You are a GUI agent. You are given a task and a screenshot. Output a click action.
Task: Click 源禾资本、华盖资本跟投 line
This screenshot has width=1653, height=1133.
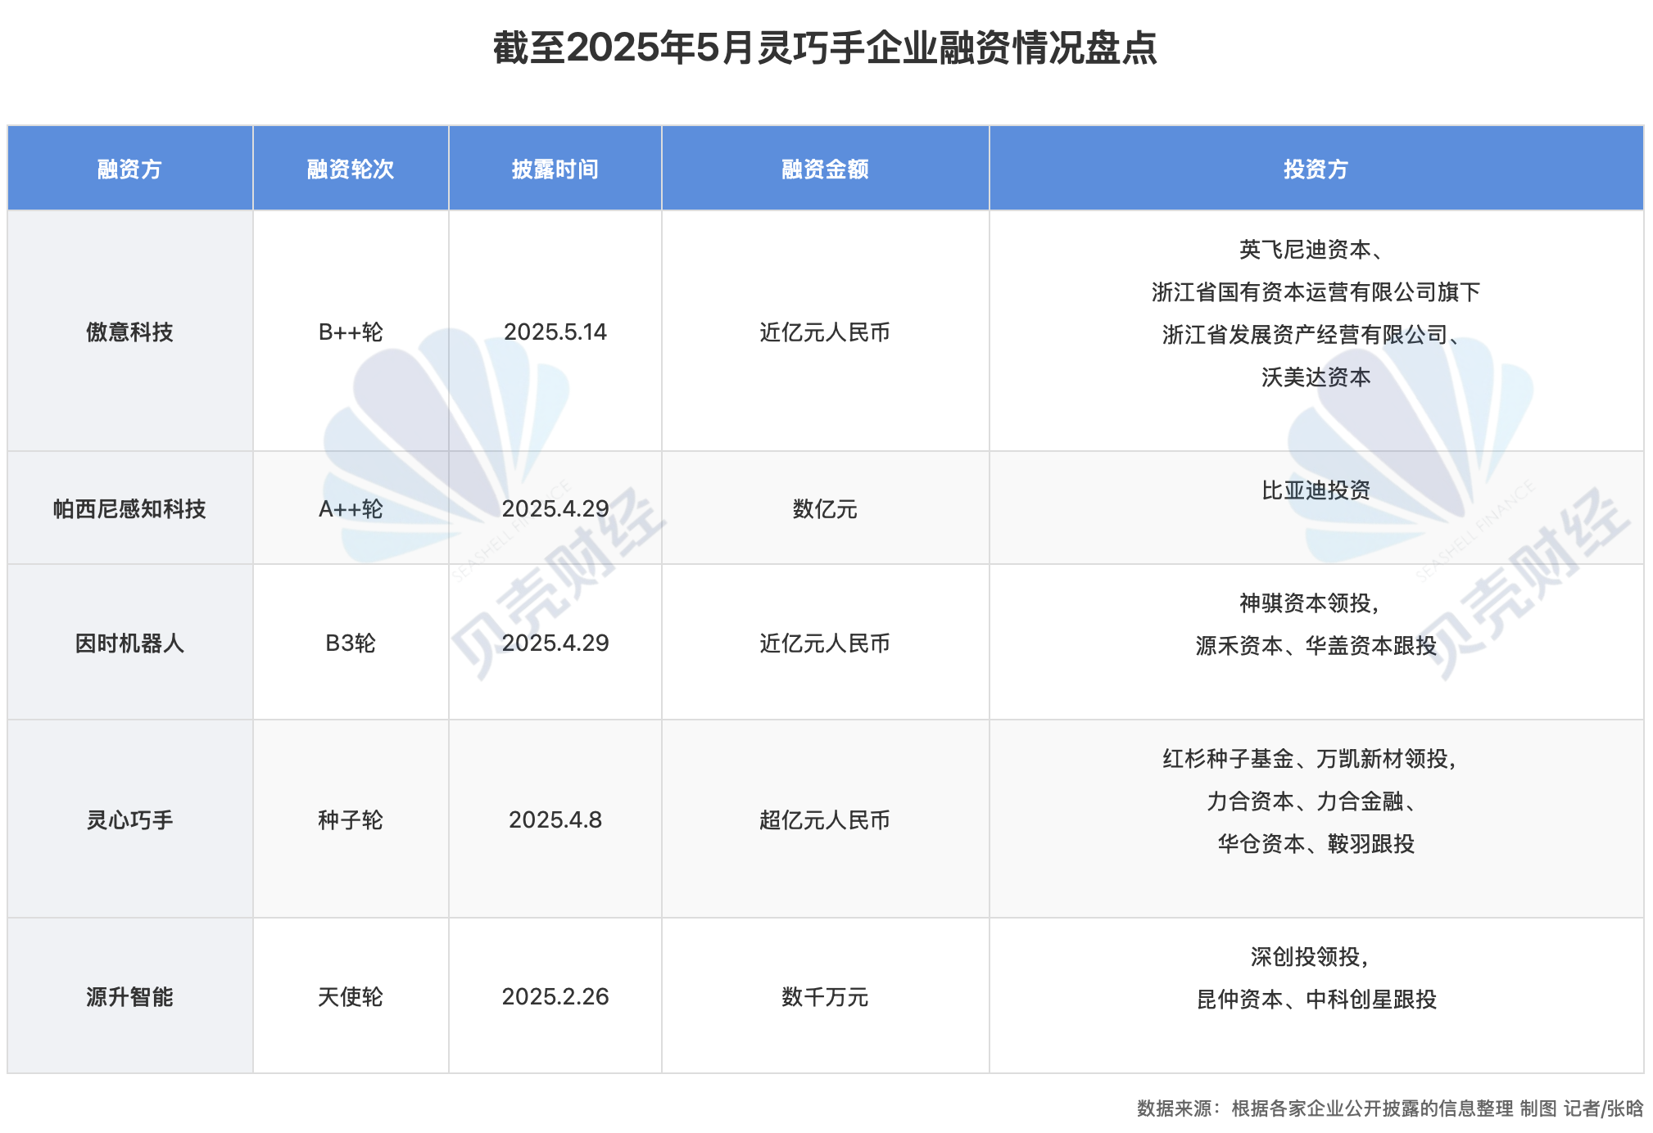tap(1316, 645)
